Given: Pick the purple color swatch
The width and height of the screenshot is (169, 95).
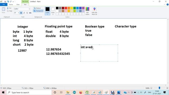Looking at the screenshot, I should 83,8.
